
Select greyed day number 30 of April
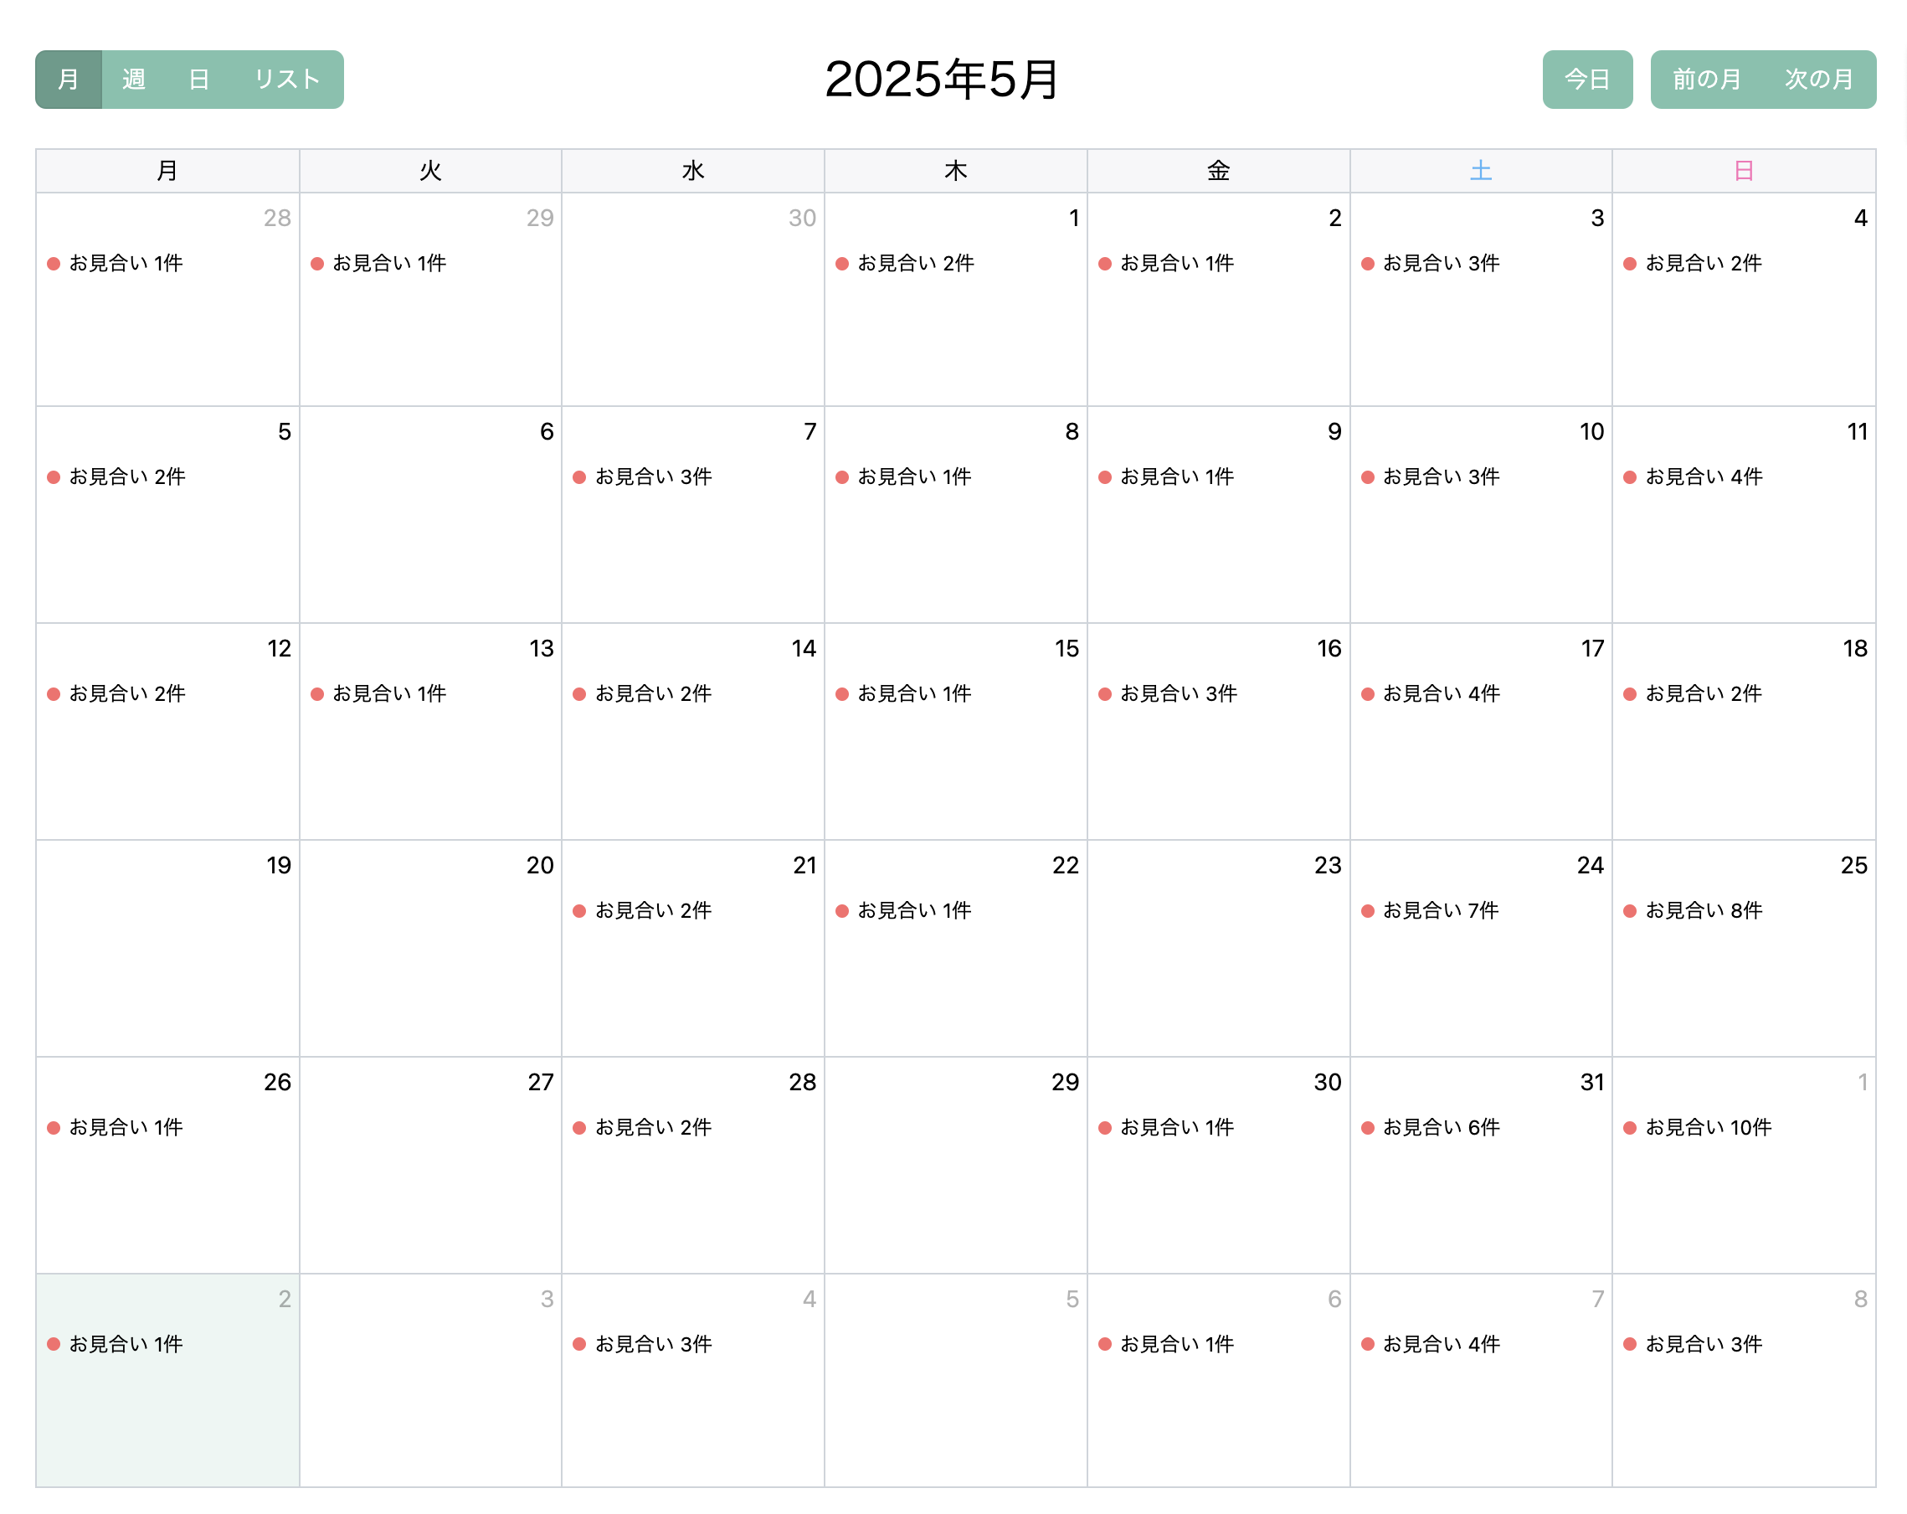tap(802, 218)
